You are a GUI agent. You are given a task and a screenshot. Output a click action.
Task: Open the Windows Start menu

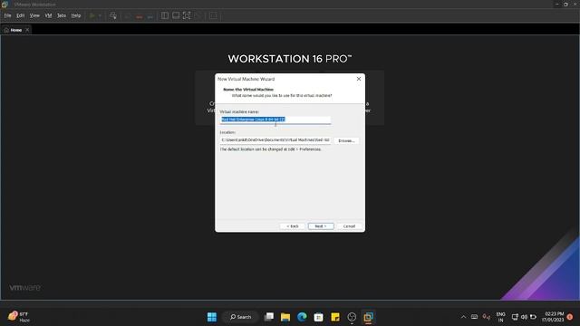pyautogui.click(x=212, y=317)
